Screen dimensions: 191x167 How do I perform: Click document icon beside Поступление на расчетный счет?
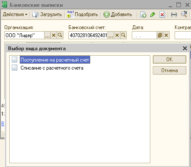pyautogui.click(x=14, y=59)
